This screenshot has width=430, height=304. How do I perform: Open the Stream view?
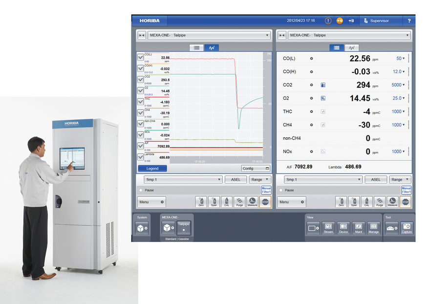pyautogui.click(x=328, y=228)
